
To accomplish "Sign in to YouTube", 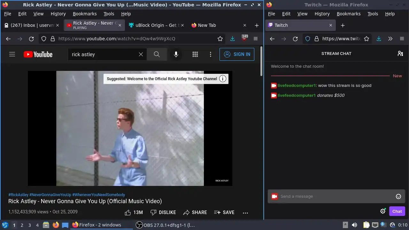I will point(237,54).
